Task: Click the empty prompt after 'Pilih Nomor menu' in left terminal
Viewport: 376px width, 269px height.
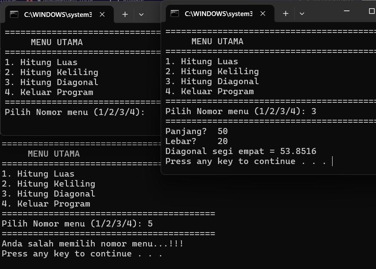Action: click(150, 112)
